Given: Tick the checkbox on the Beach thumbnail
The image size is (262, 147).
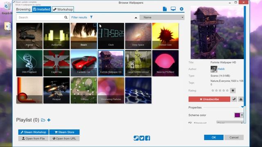Looking at the screenshot, I should coord(95,25).
